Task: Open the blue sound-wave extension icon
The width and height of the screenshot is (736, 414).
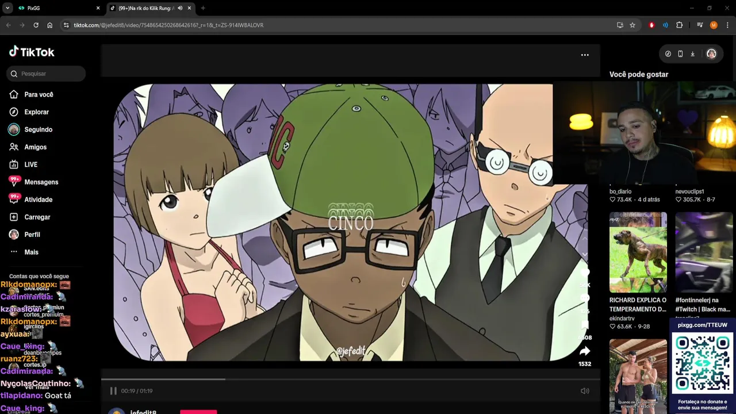Action: (665, 25)
